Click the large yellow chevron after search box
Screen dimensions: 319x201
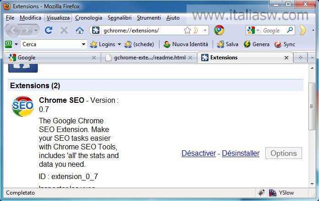pyautogui.click(x=302, y=30)
